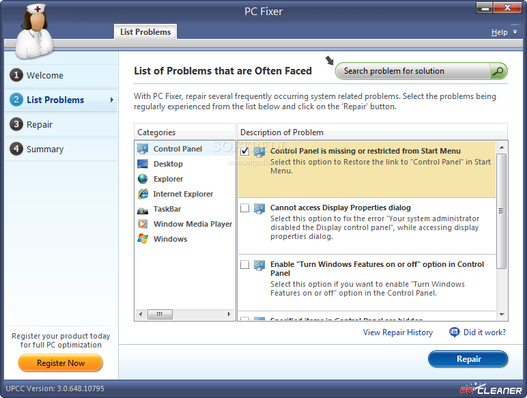Click the problem list vertical scrollbar thumb
Viewport: 527px width, 398px height.
tap(502, 211)
